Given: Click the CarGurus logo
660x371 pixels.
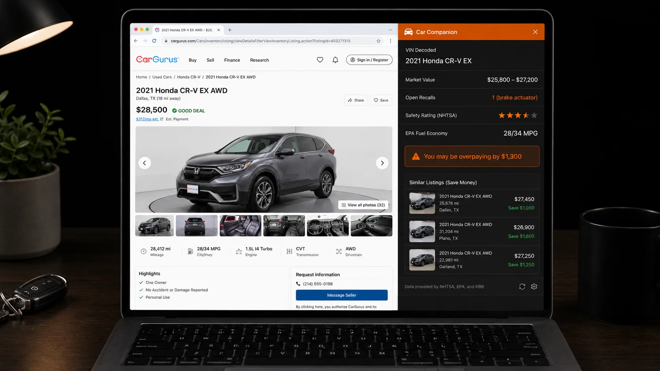Looking at the screenshot, I should (x=157, y=60).
